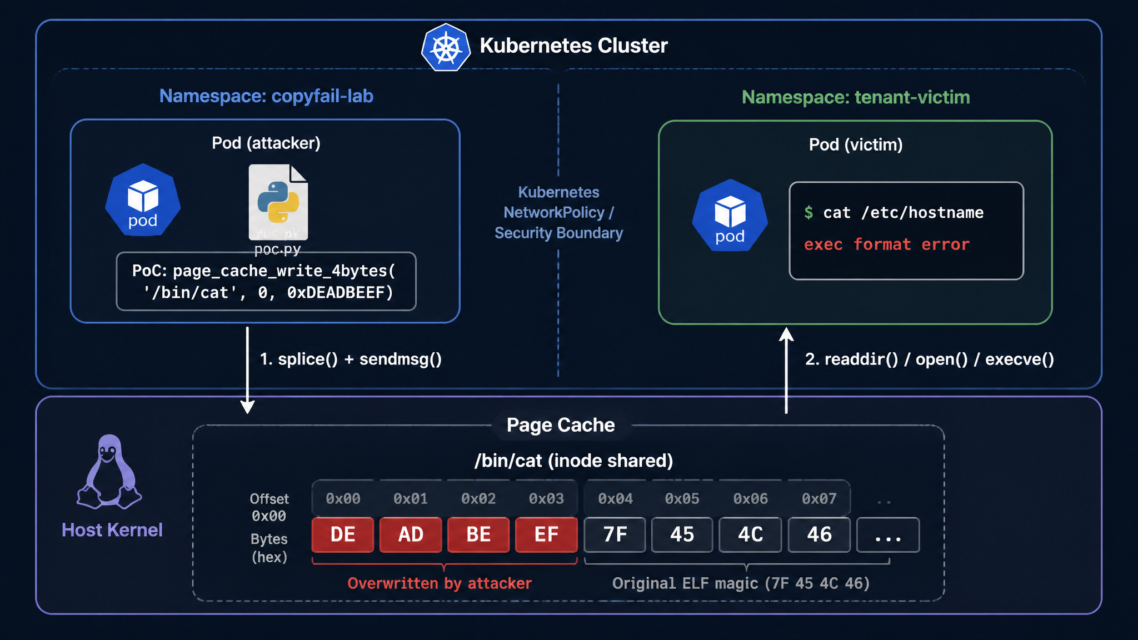Click the 45 byte cell
This screenshot has height=640, width=1138.
coord(682,534)
